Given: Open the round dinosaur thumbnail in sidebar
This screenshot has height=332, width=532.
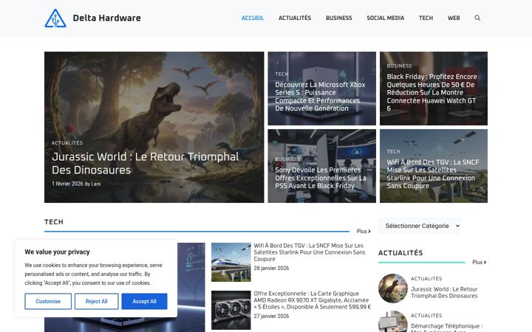Looking at the screenshot, I should (x=393, y=288).
